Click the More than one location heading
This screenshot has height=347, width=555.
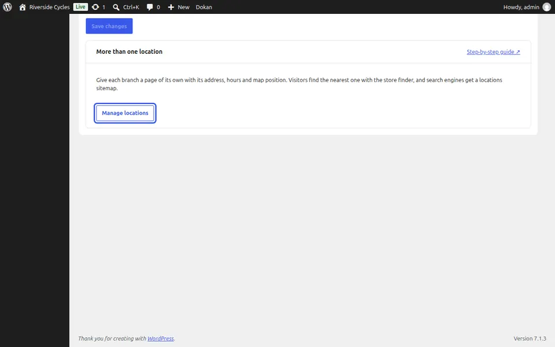pyautogui.click(x=129, y=51)
